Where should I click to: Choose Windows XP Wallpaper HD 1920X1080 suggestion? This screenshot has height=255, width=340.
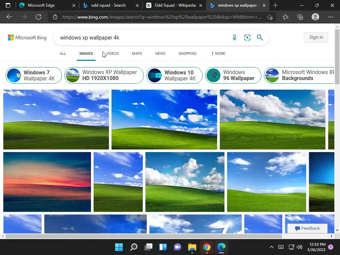(104, 75)
